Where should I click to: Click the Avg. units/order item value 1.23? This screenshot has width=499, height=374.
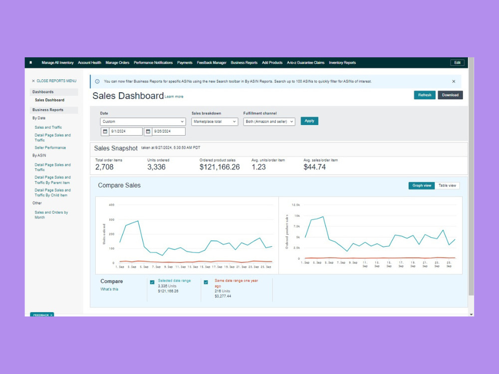(258, 167)
